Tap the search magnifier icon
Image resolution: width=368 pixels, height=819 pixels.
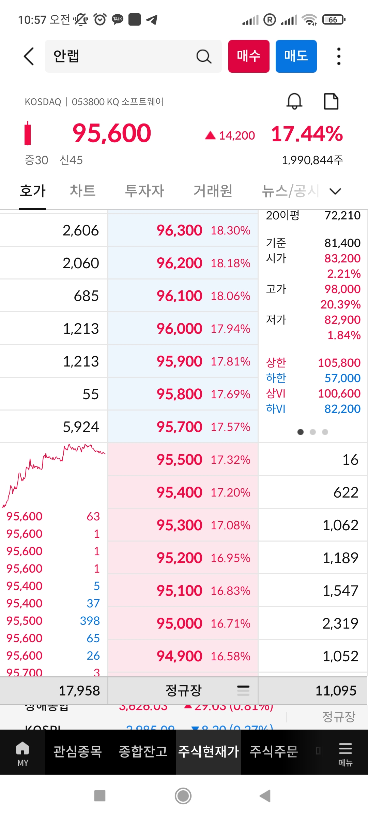pos(204,56)
